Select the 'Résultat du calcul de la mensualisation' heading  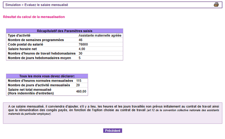[34, 17]
